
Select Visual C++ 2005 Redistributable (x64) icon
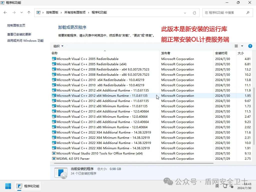click(54, 64)
